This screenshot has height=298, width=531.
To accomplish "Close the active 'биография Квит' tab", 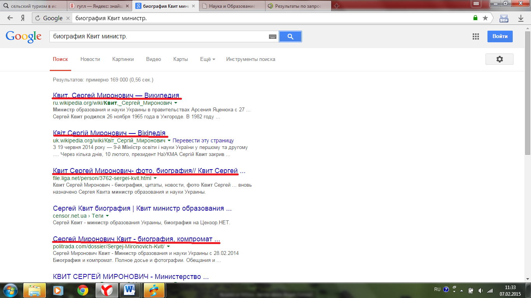I will click(194, 6).
